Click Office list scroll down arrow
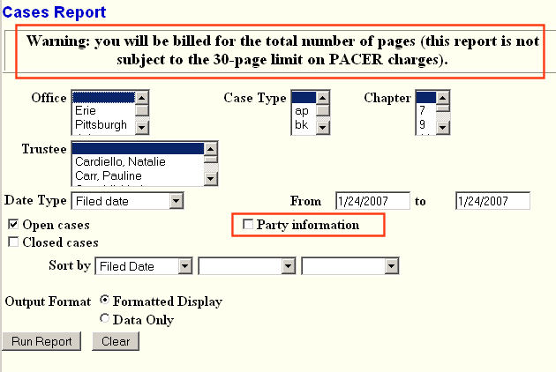556x372 pixels. pos(142,127)
